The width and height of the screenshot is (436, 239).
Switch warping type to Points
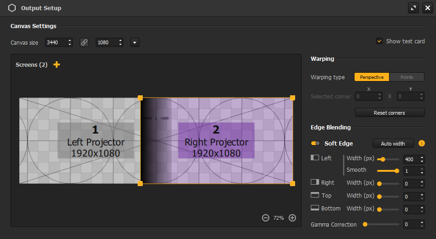(x=407, y=77)
